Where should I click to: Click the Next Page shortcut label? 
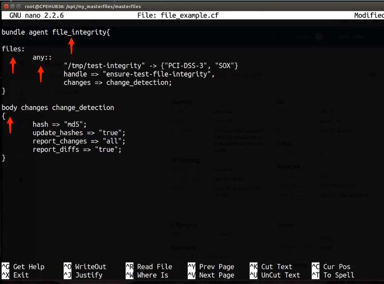[216, 275]
